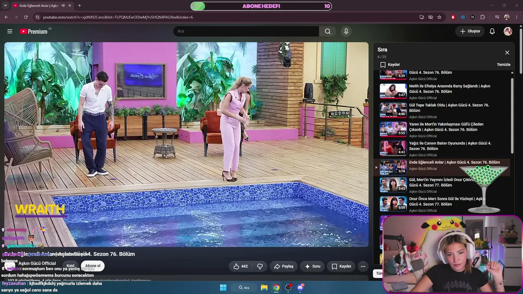Screen dimensions: 523x294
Task: Click the crossed-eye icon in address bar
Action: pyautogui.click(x=431, y=17)
